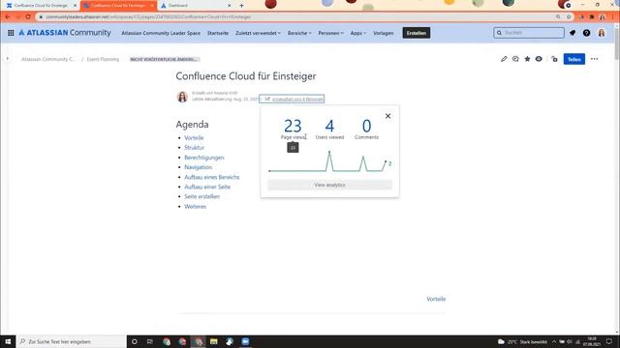Open the Aufbau eines Bereichs link
Image resolution: width=620 pixels, height=348 pixels.
point(212,177)
